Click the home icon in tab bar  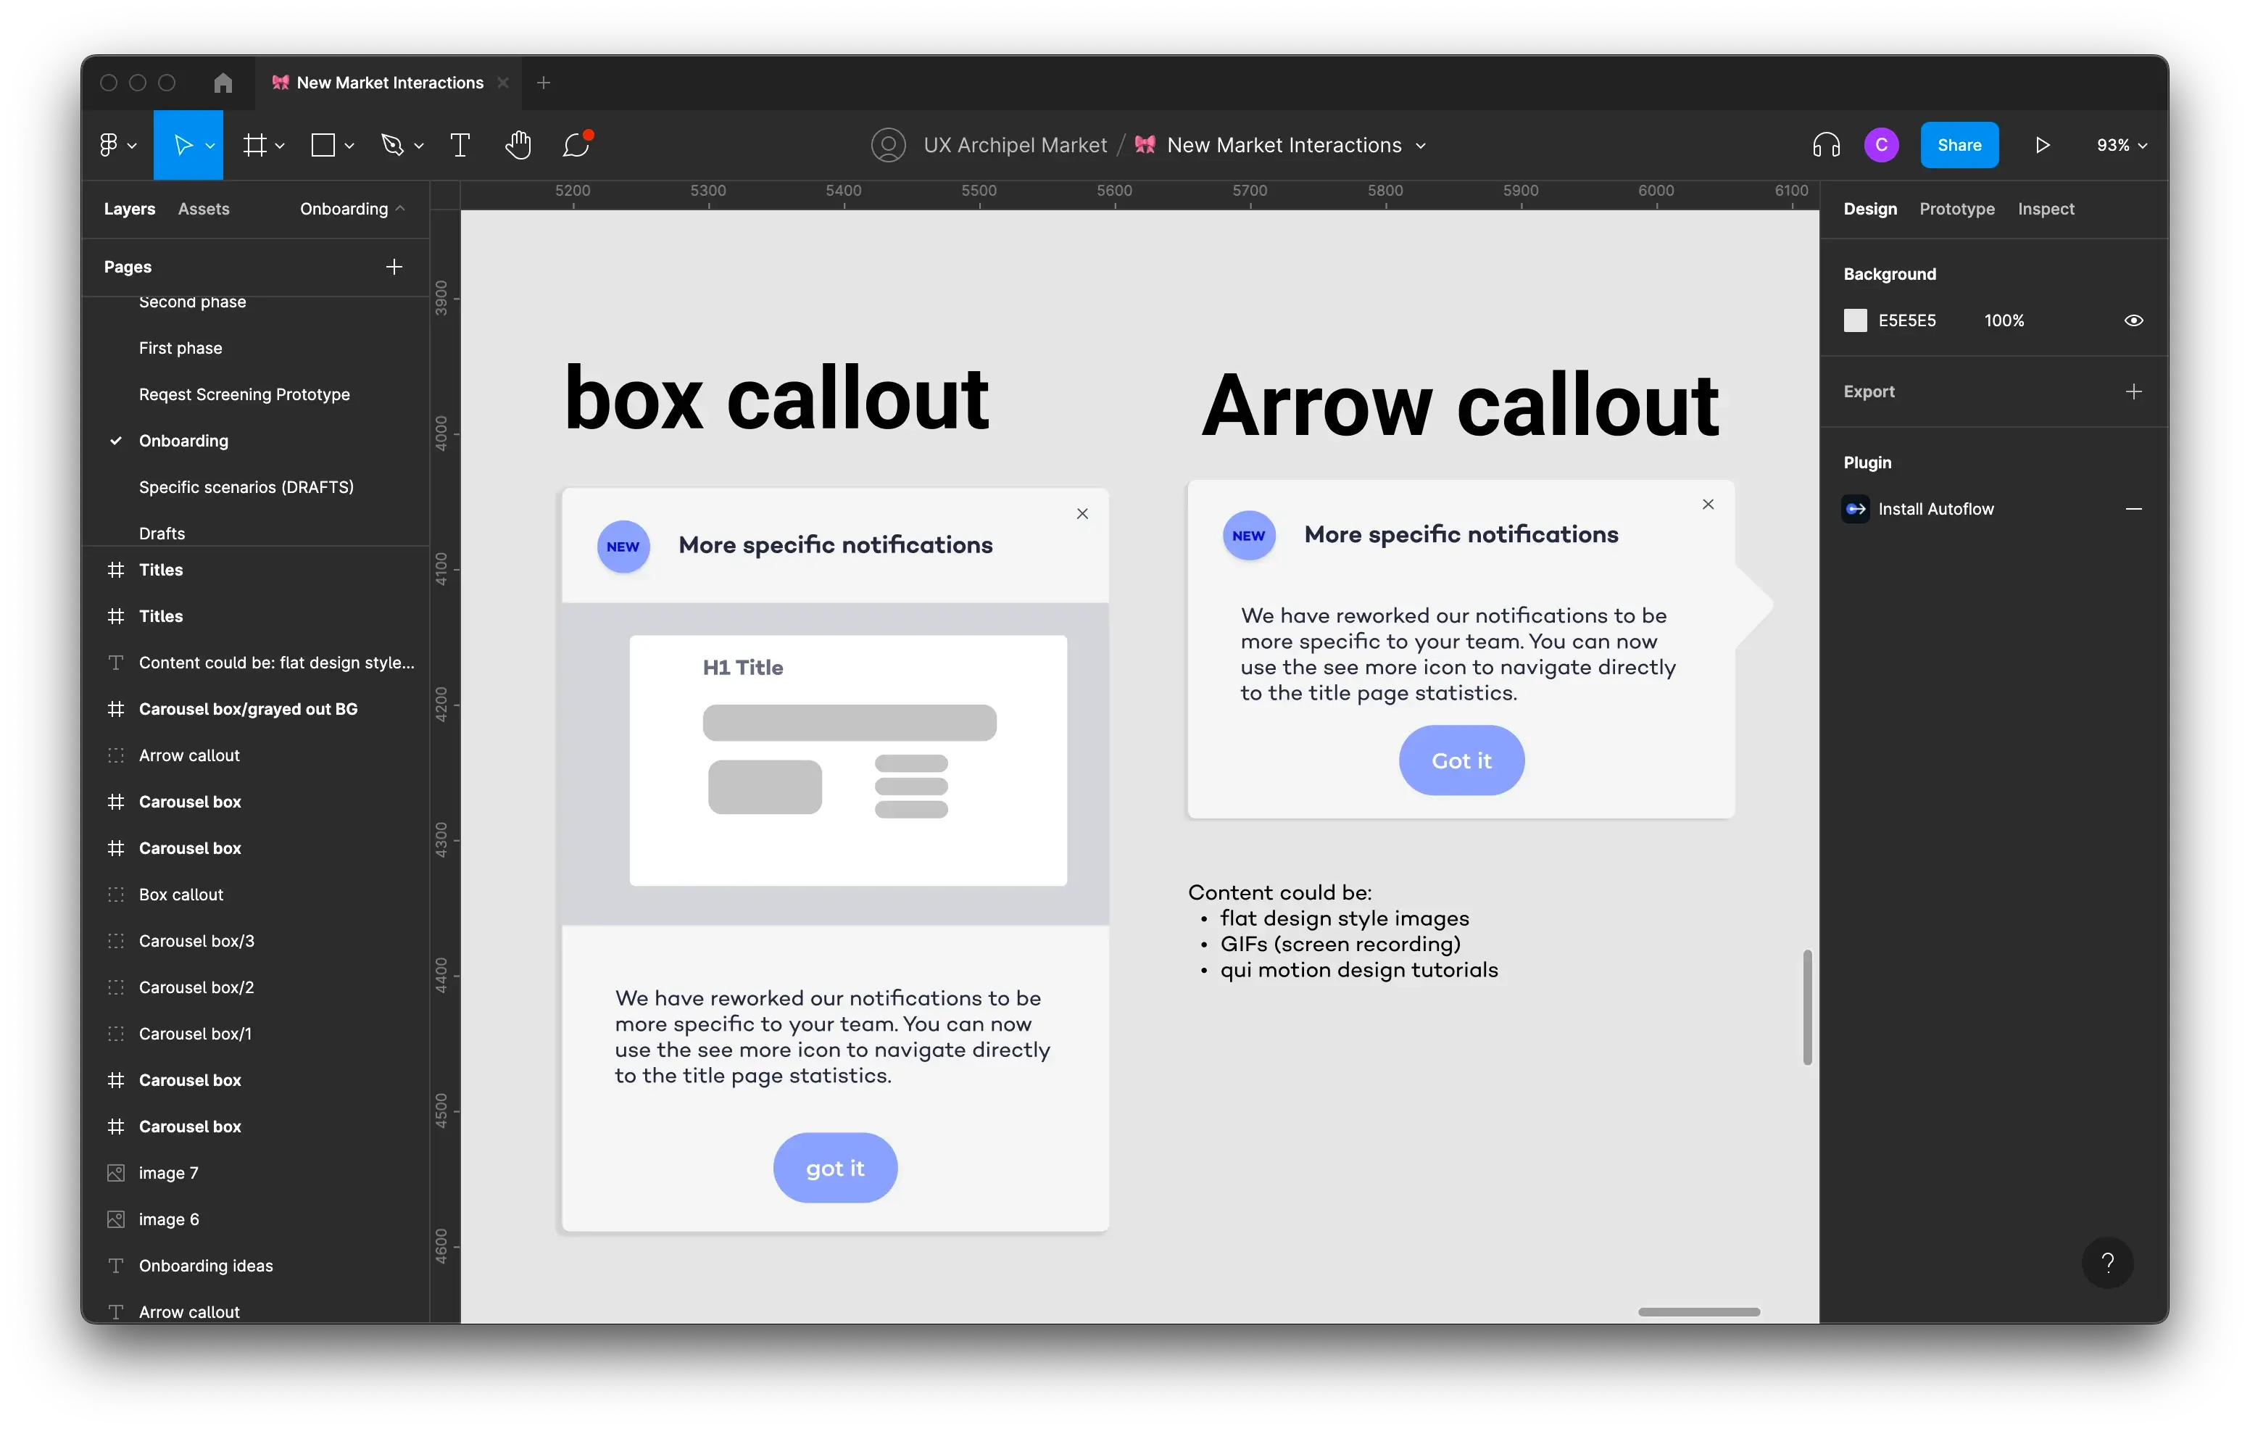[223, 82]
